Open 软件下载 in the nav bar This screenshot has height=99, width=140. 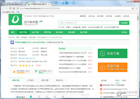pyautogui.click(x=23, y=32)
